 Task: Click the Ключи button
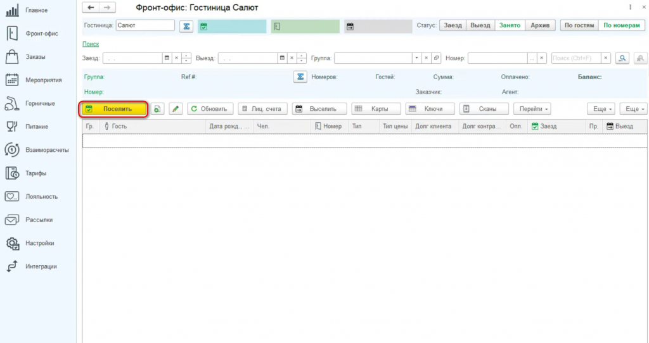click(x=430, y=109)
